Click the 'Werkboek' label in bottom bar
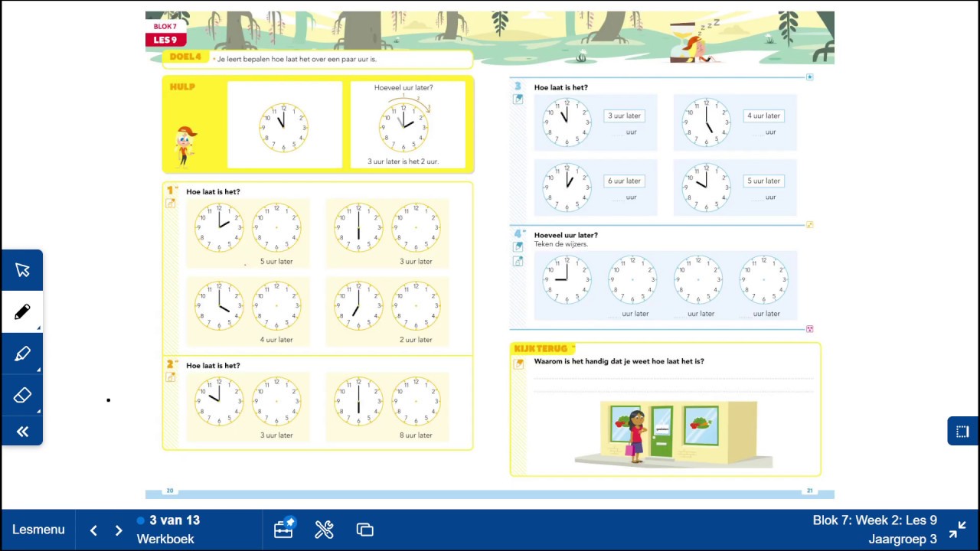The image size is (980, 551). pos(165,539)
